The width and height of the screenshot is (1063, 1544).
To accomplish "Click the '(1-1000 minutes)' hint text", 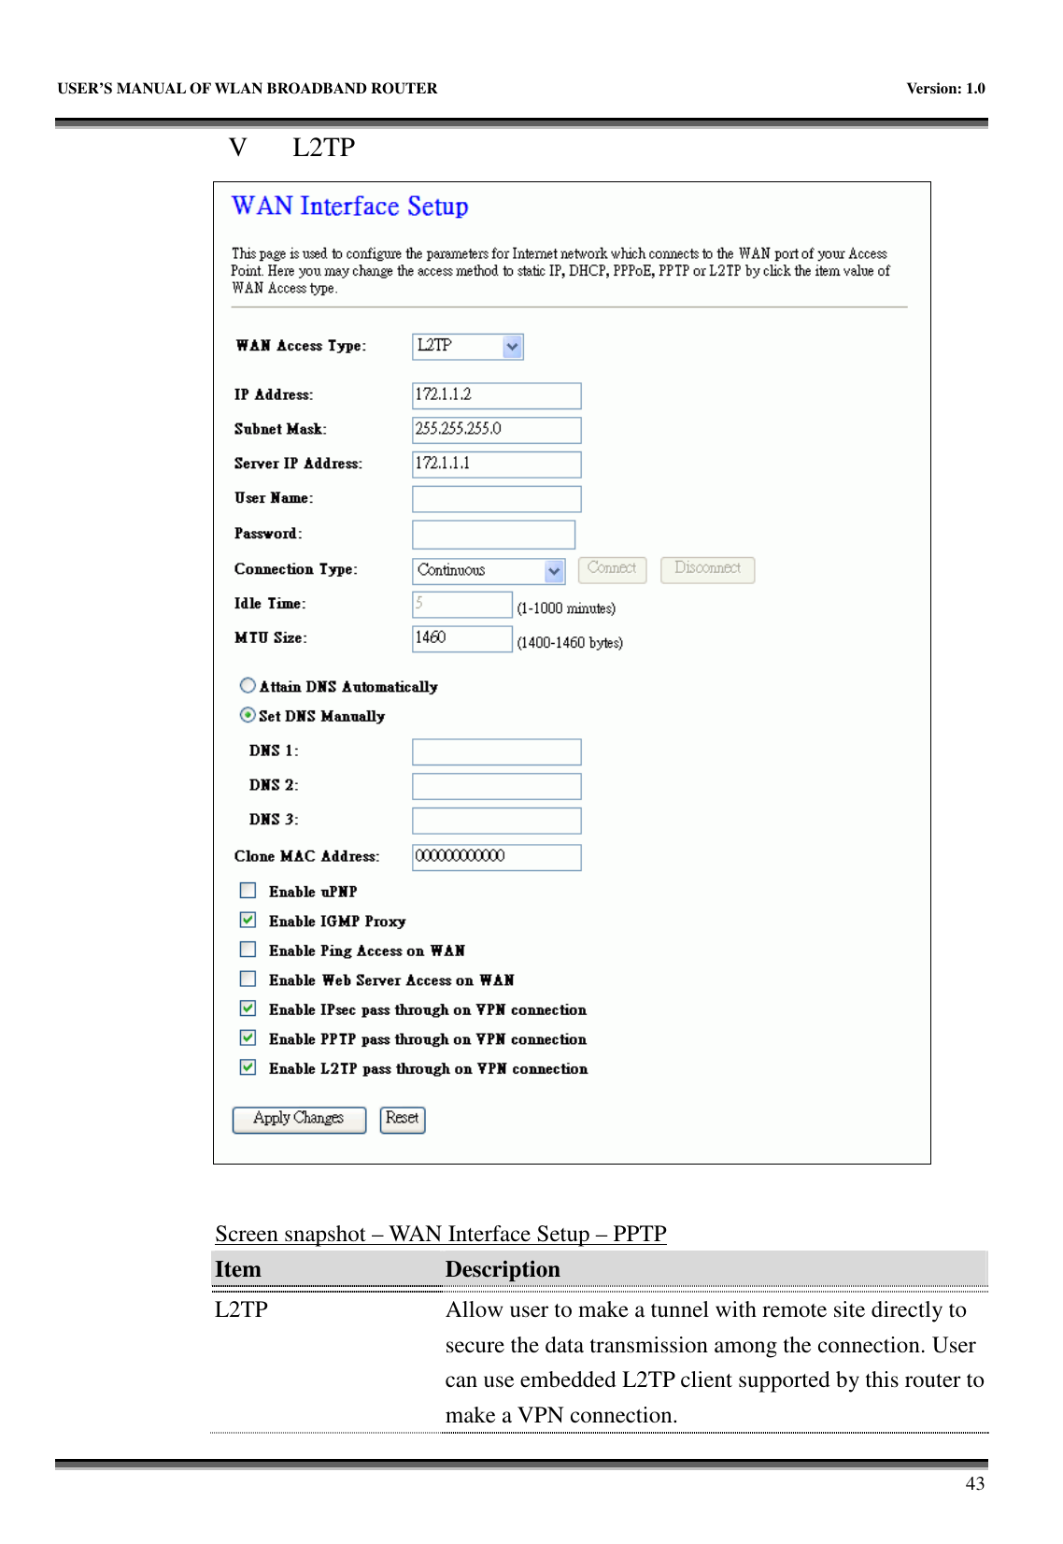I will point(566,608).
